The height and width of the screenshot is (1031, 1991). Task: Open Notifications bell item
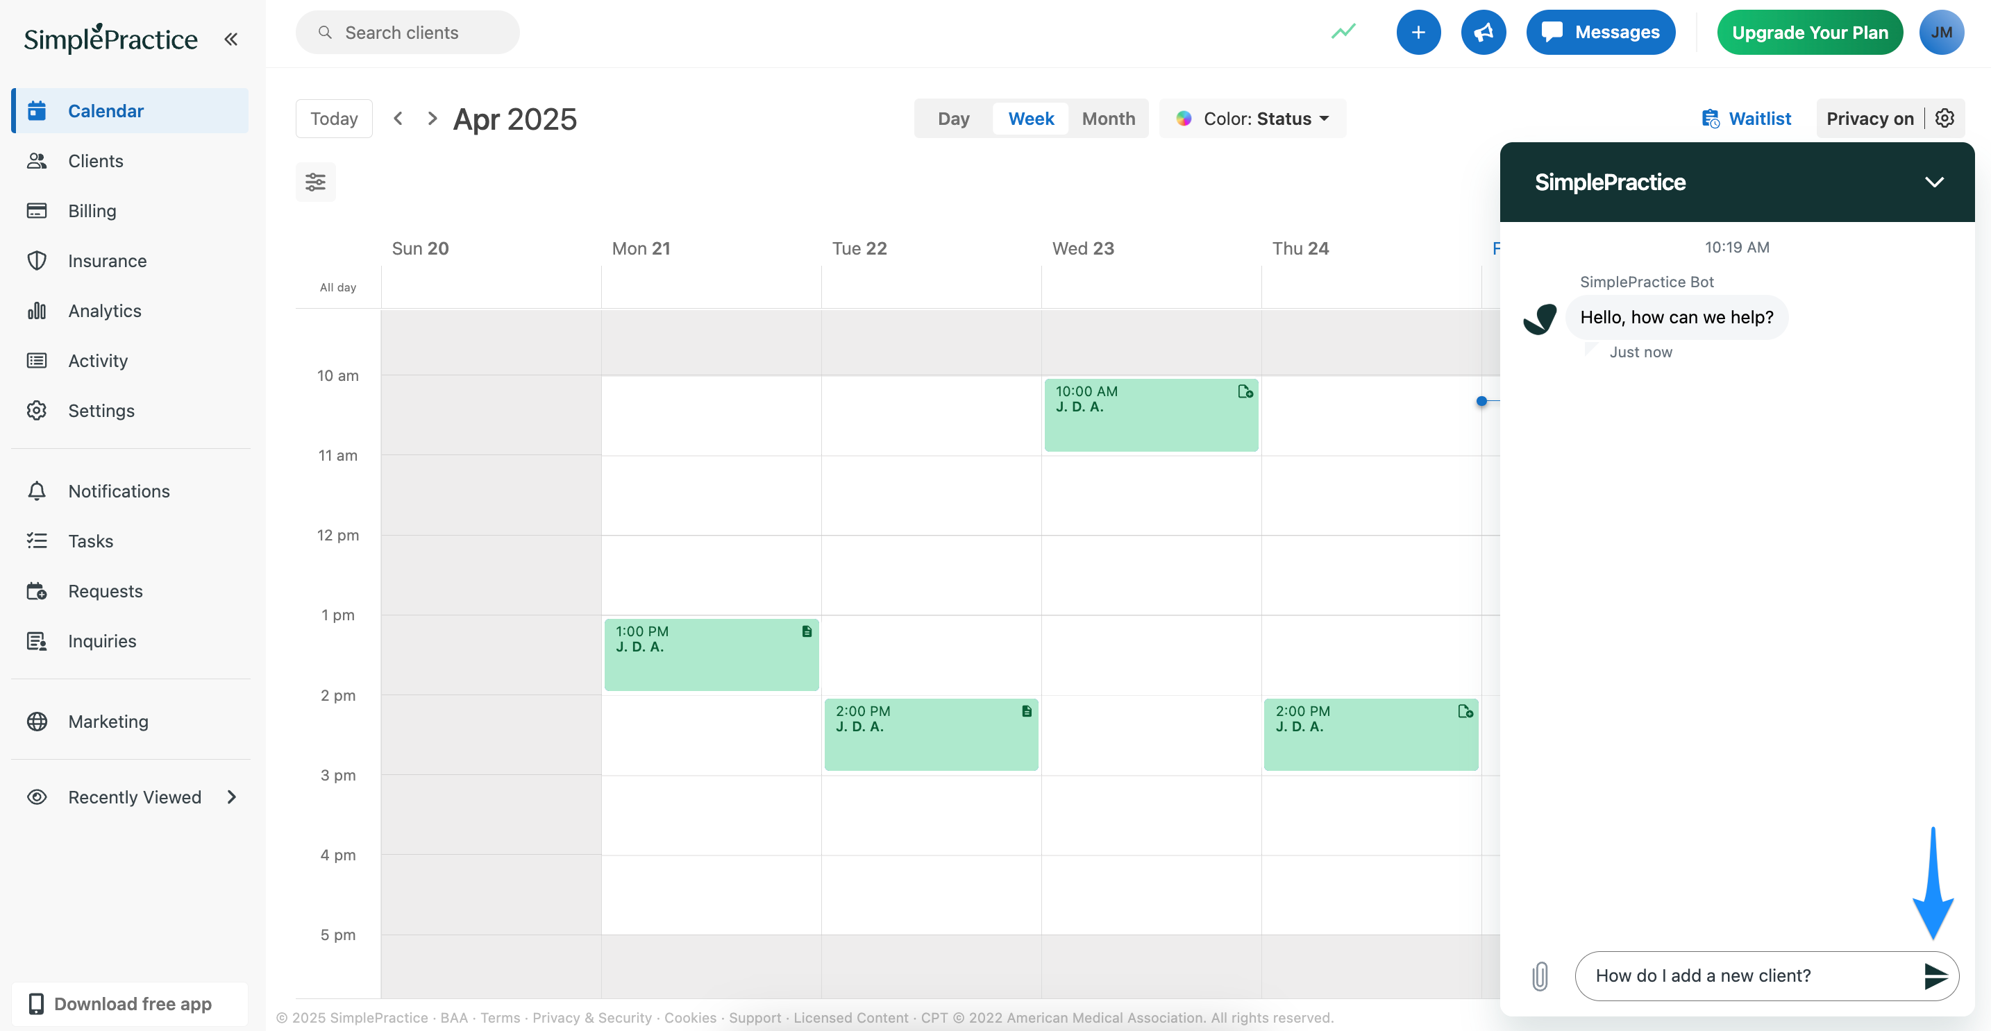pos(131,491)
